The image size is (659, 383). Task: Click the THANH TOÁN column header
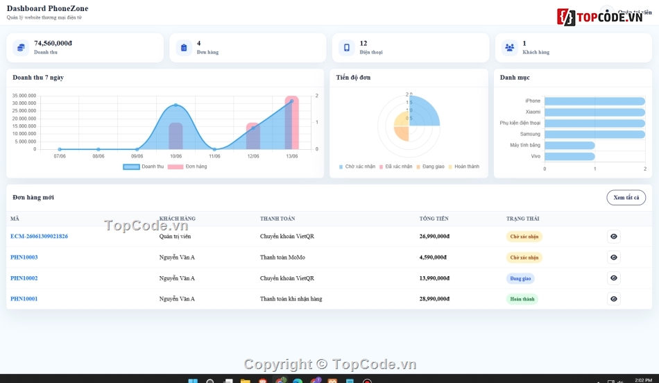pyautogui.click(x=277, y=219)
